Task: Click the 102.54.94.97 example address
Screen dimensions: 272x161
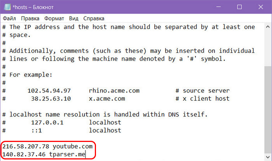Action: (49, 91)
